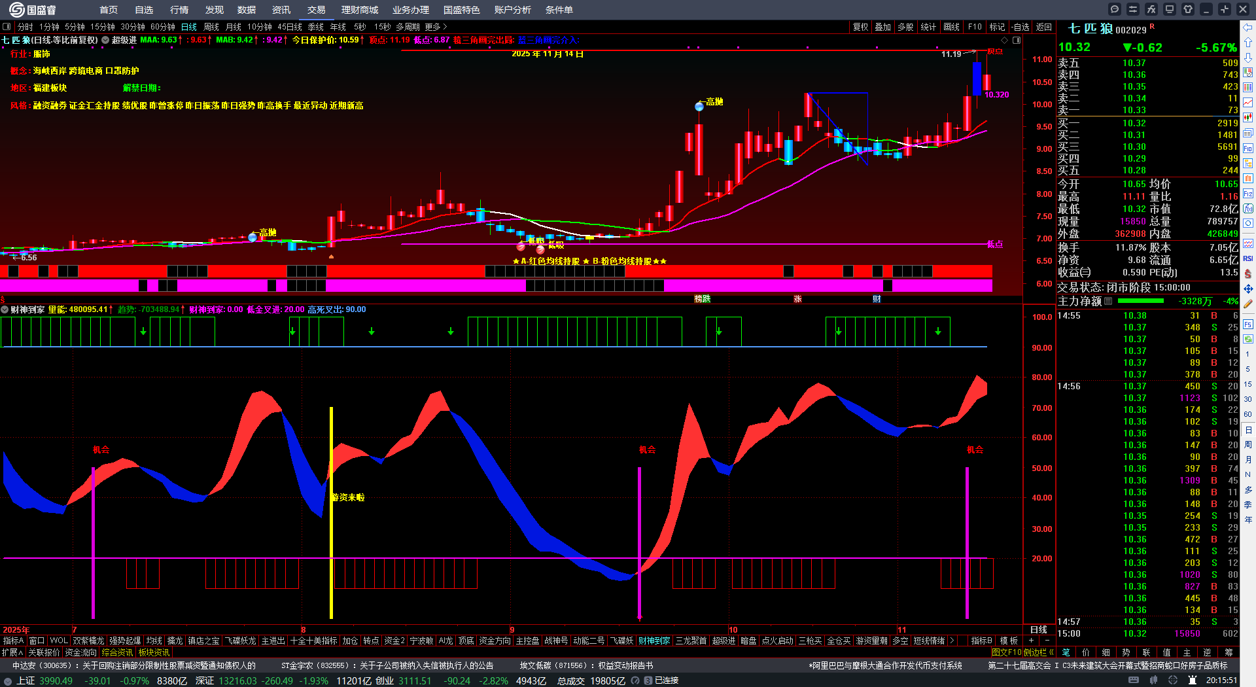Show more indicator tabs with the > arrow
The width and height of the screenshot is (1256, 687).
pyautogui.click(x=952, y=641)
